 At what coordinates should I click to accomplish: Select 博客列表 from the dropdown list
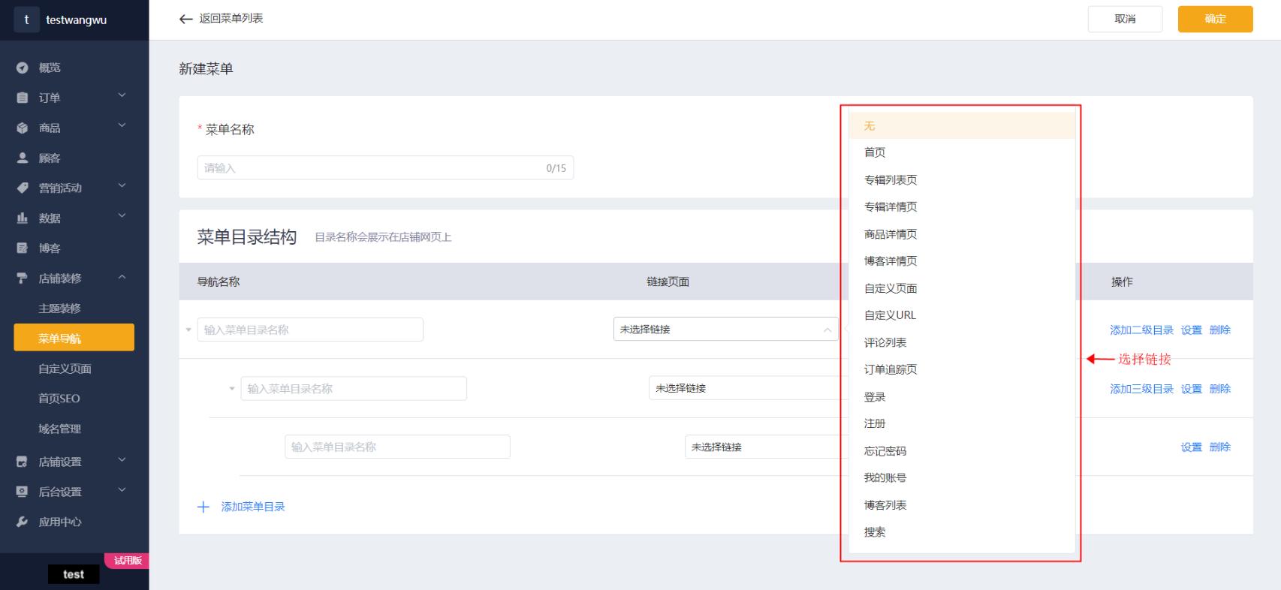tap(885, 505)
